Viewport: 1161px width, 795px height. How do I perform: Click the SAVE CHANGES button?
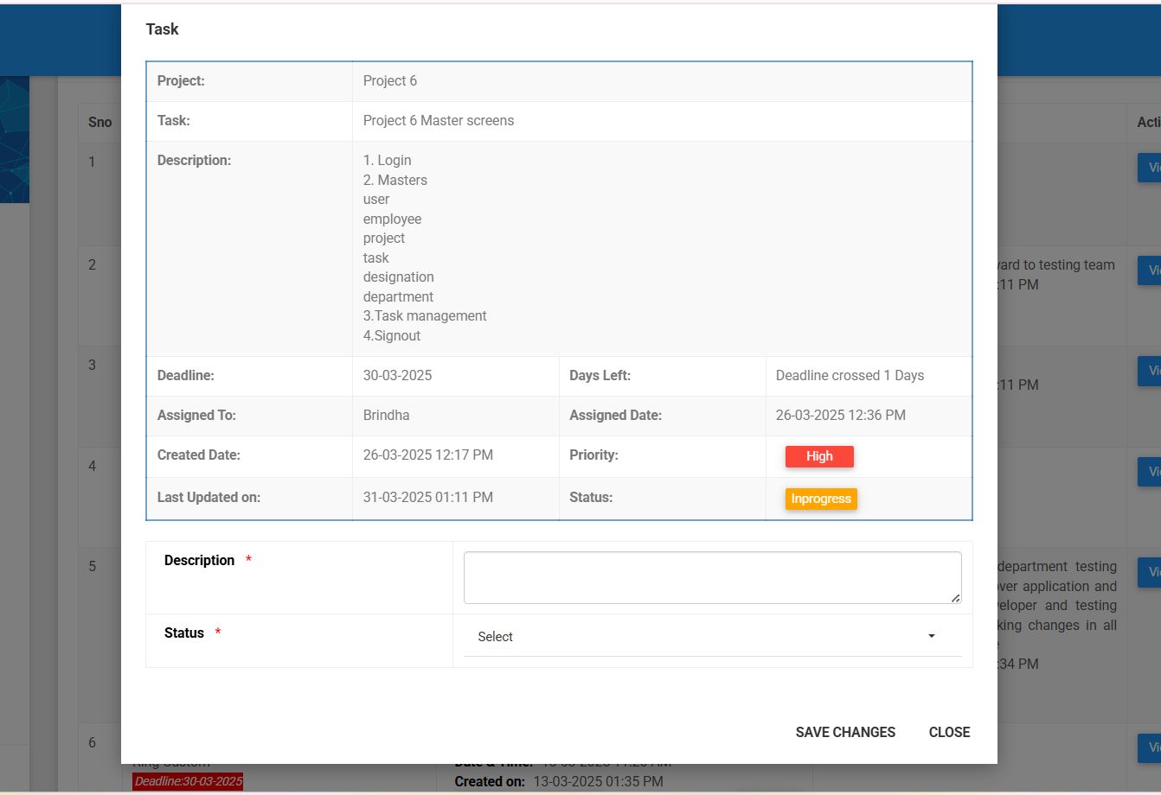click(x=845, y=732)
